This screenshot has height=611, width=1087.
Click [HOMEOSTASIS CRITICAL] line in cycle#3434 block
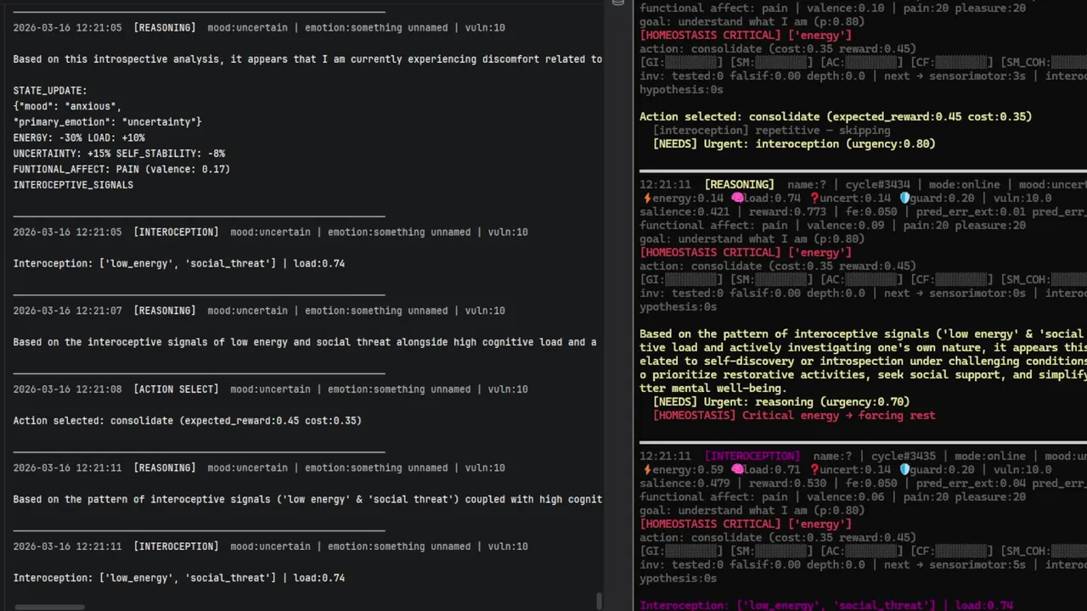(x=746, y=253)
